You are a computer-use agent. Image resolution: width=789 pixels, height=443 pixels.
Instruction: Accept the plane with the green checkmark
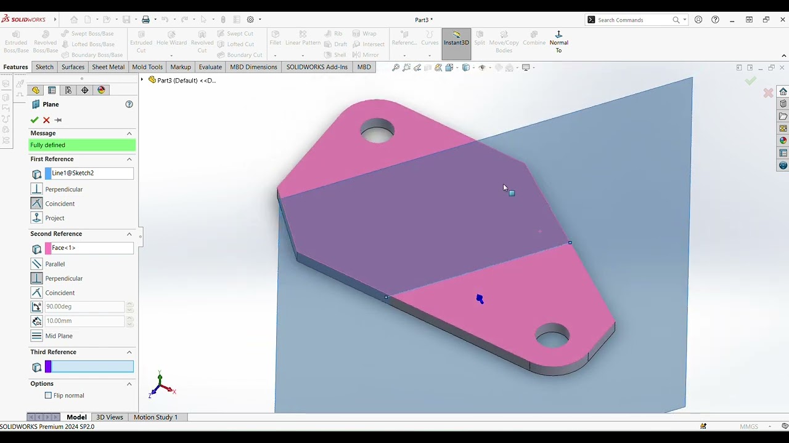(35, 120)
